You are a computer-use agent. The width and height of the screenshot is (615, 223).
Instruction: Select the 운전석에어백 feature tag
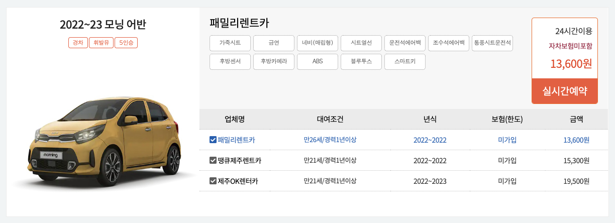point(405,43)
